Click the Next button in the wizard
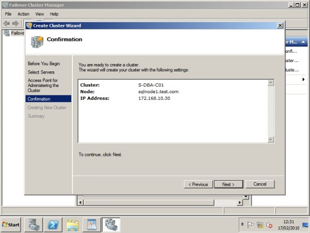Viewport: 310px width, 233px height. pyautogui.click(x=228, y=184)
